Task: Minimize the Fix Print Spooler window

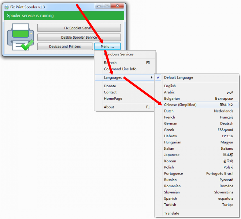Action: 99,6
